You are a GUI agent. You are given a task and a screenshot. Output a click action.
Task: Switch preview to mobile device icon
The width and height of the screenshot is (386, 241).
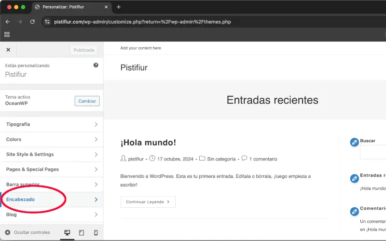coord(96,232)
